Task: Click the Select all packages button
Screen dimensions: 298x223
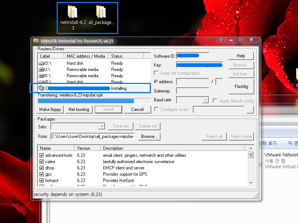Action: pyautogui.click(x=214, y=136)
